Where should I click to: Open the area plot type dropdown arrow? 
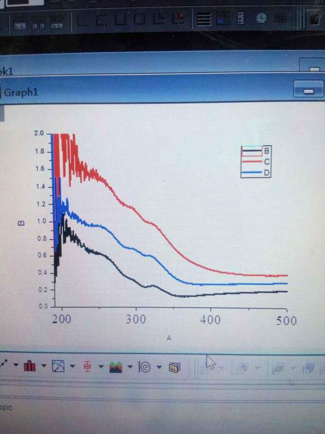[130, 367]
